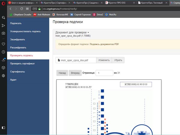The height and width of the screenshot is (135, 180).
Task: Click the green security padlock icon
Action: (39, 9)
